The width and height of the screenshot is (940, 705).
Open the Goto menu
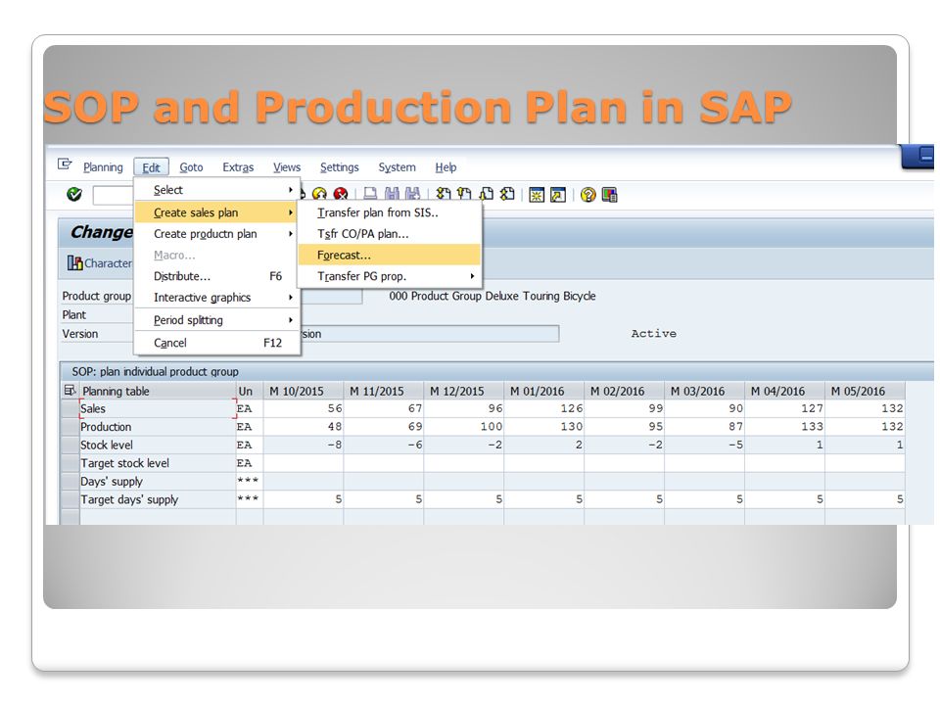[x=191, y=167]
